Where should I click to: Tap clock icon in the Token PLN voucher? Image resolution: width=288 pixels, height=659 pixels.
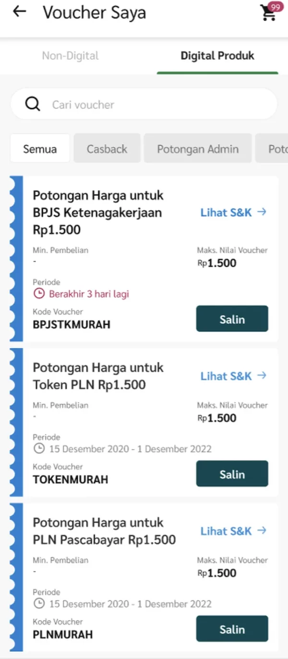(x=39, y=449)
